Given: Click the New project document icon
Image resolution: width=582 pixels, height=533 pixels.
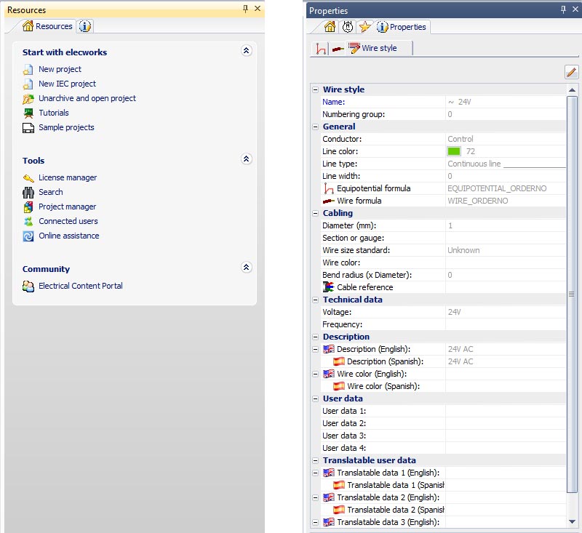Looking at the screenshot, I should (x=28, y=69).
